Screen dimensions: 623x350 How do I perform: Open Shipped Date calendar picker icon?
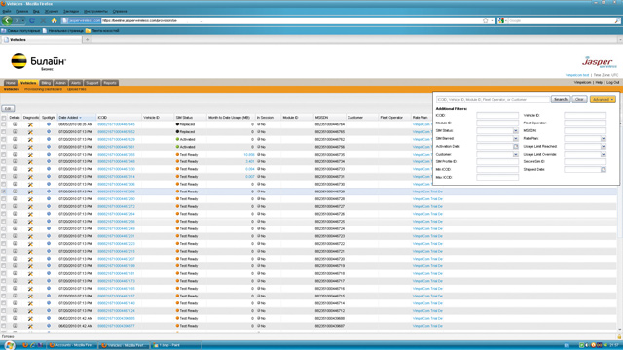point(604,170)
